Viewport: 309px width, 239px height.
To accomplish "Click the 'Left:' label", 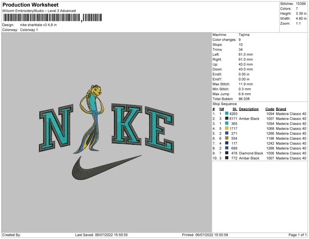I will [x=216, y=55].
